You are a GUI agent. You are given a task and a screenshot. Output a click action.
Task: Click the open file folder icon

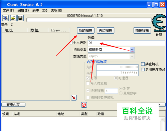pos(13,18)
